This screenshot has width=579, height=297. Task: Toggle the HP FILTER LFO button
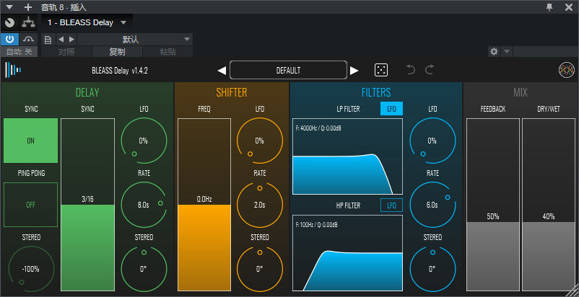pyautogui.click(x=391, y=205)
